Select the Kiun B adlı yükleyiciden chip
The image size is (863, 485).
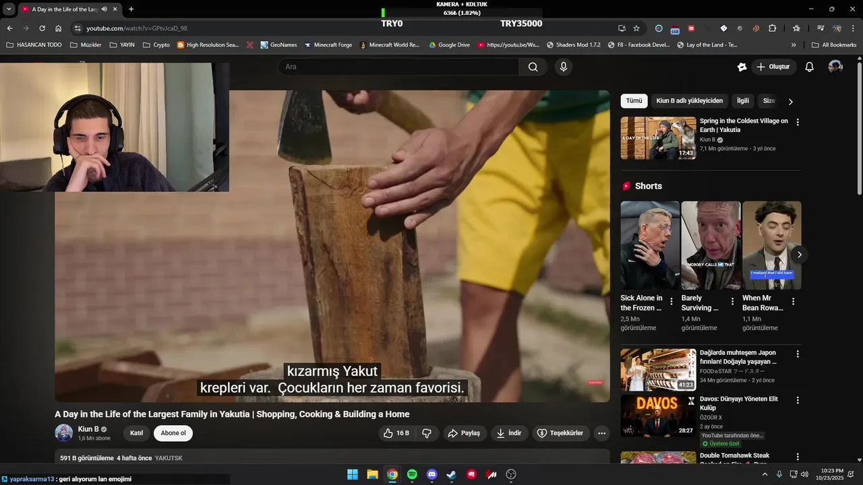click(689, 101)
